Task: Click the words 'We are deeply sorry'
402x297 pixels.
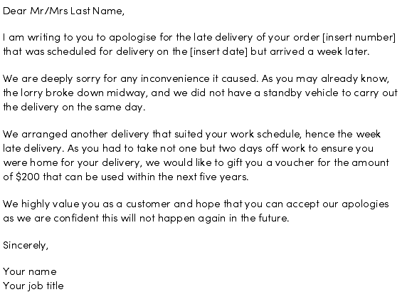Action: (x=51, y=79)
